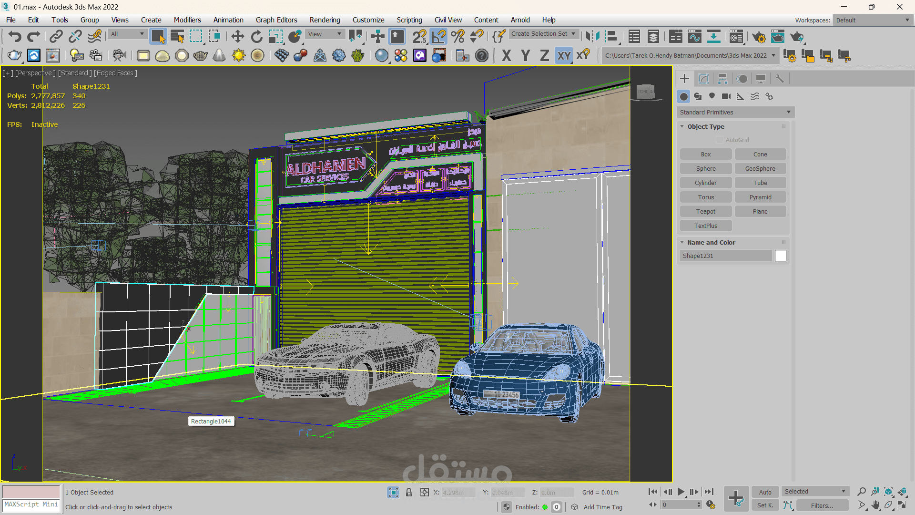Switch to the Lights creation category

pos(712,96)
